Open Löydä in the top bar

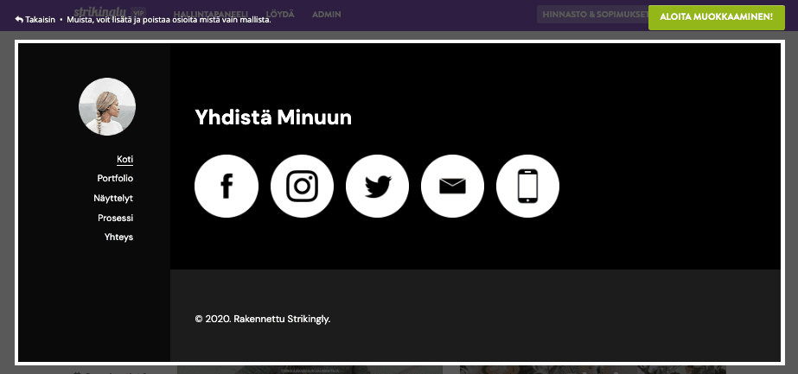point(280,14)
